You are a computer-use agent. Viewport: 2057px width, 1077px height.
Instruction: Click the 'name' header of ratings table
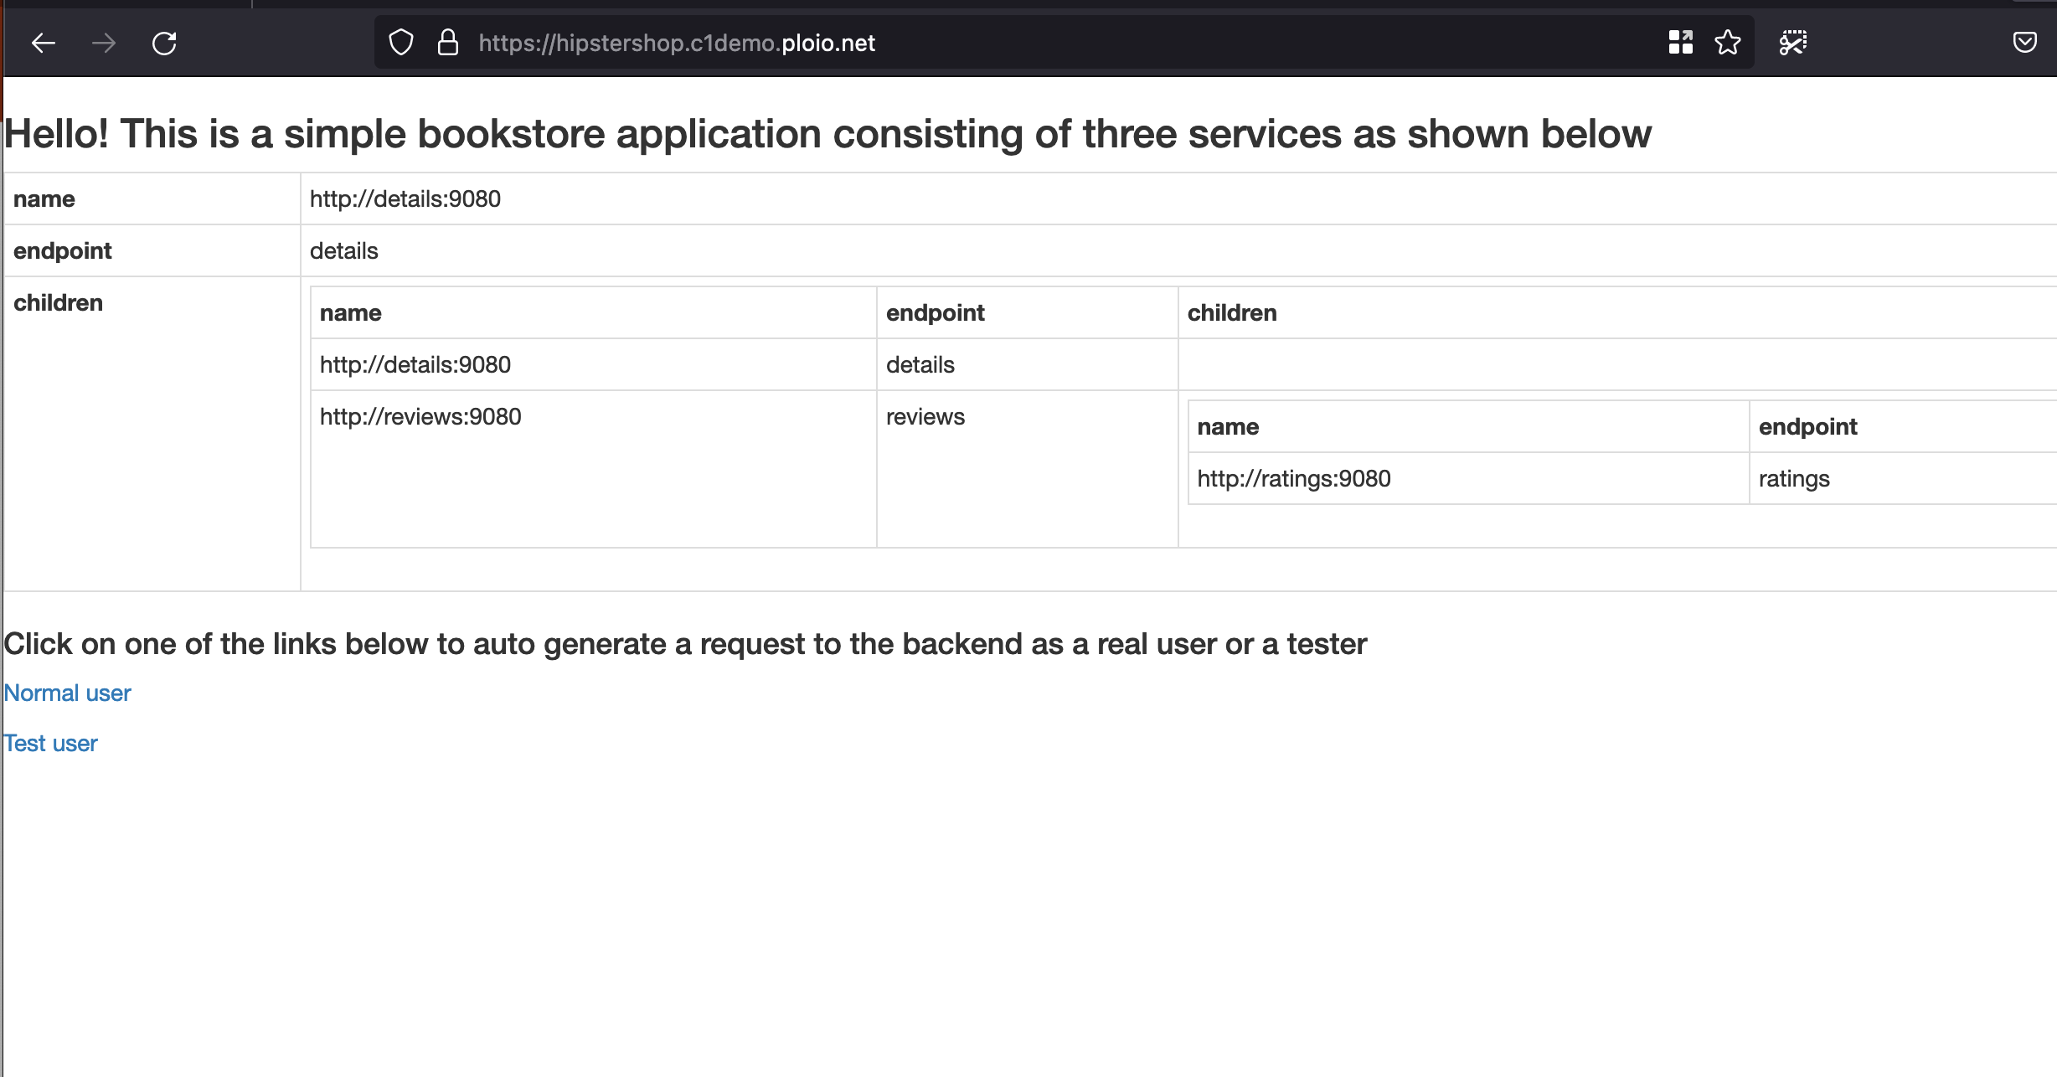(1228, 427)
